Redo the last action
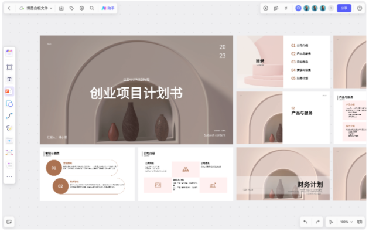Viewport: 369px width, 231px height. 317,222
